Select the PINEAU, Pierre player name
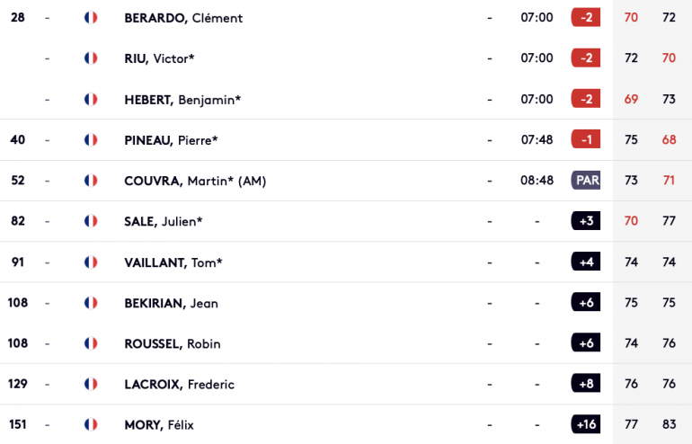692x444 pixels. pos(171,140)
